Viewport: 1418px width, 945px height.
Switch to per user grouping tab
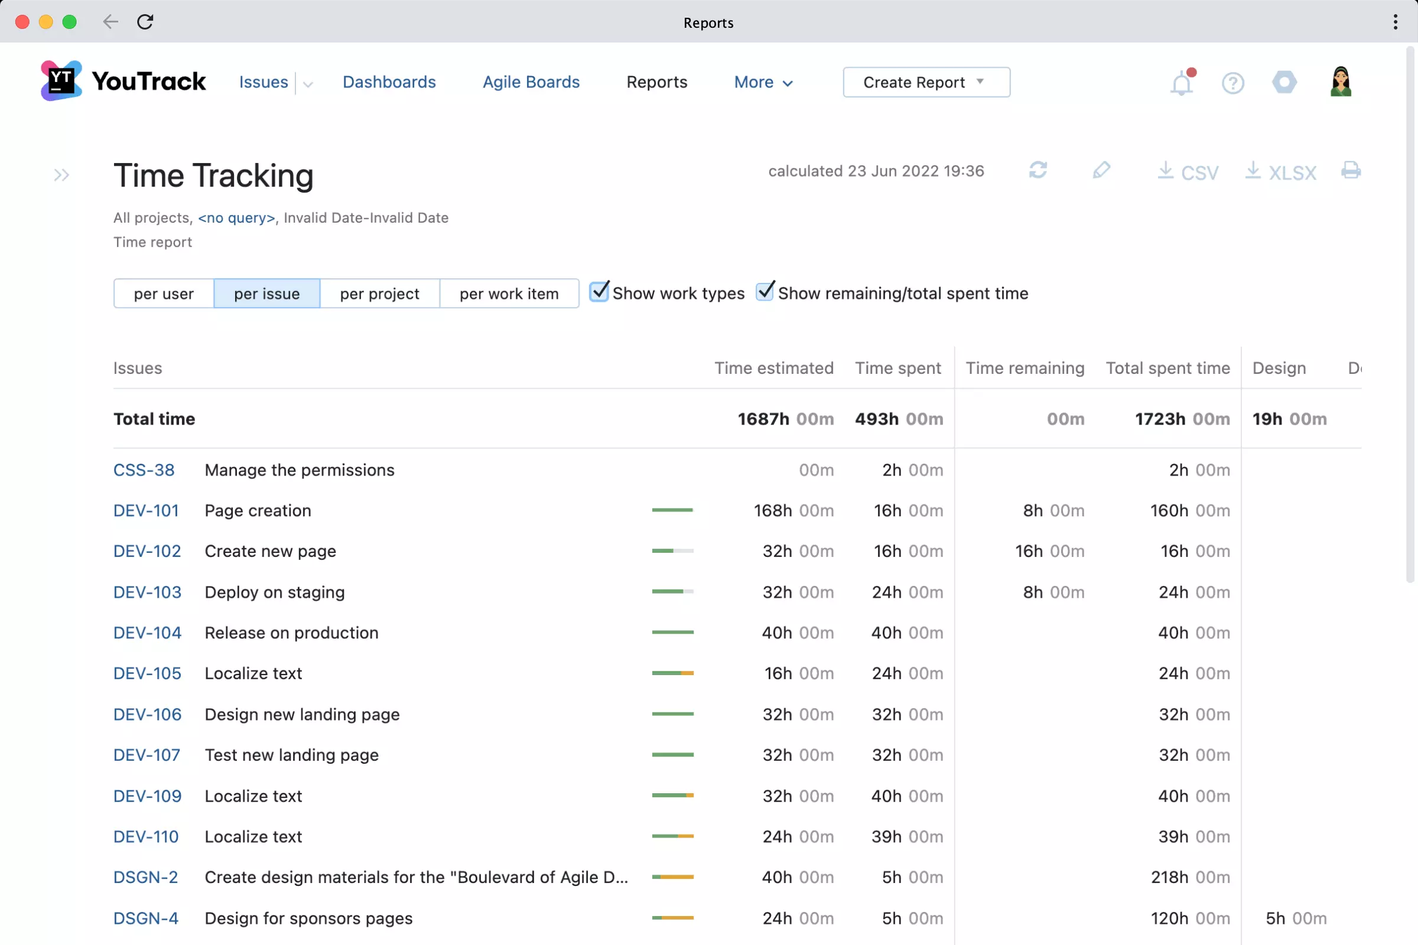click(x=164, y=293)
